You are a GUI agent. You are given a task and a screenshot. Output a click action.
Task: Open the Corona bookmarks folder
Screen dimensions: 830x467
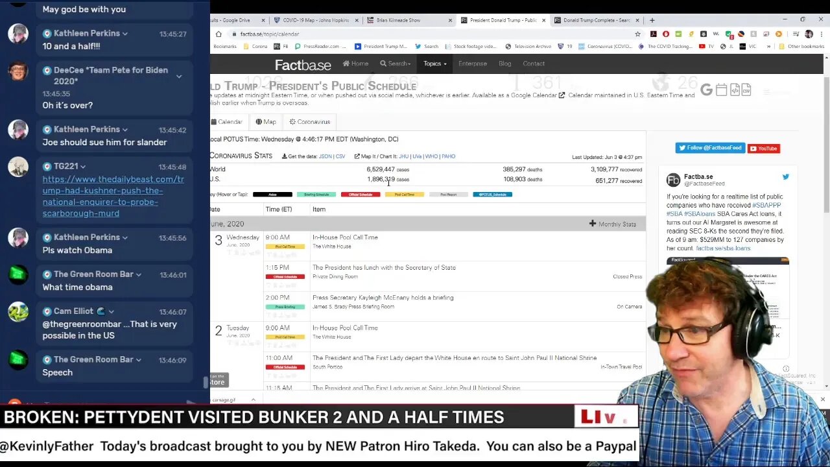(255, 47)
